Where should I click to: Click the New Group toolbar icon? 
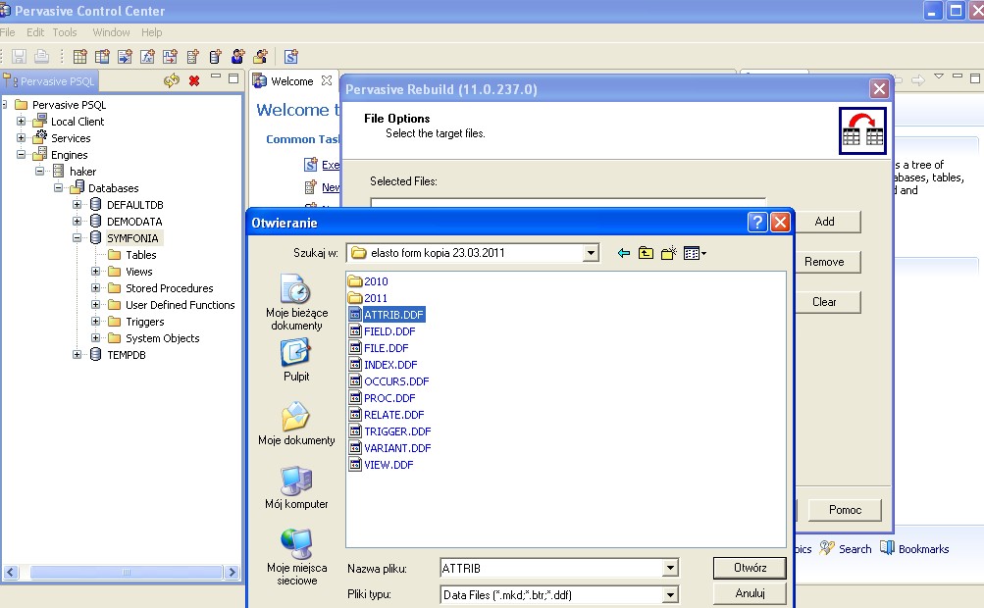260,57
